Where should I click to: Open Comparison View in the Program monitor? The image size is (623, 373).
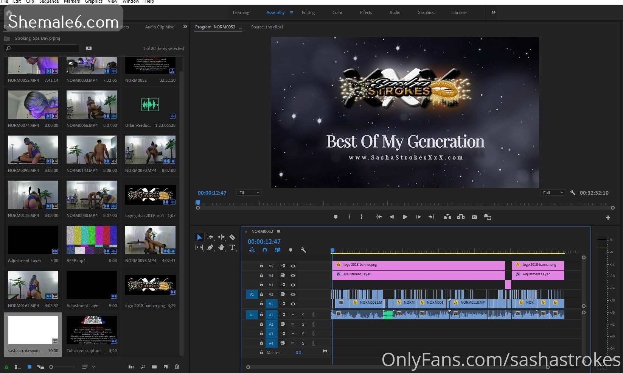tap(487, 217)
